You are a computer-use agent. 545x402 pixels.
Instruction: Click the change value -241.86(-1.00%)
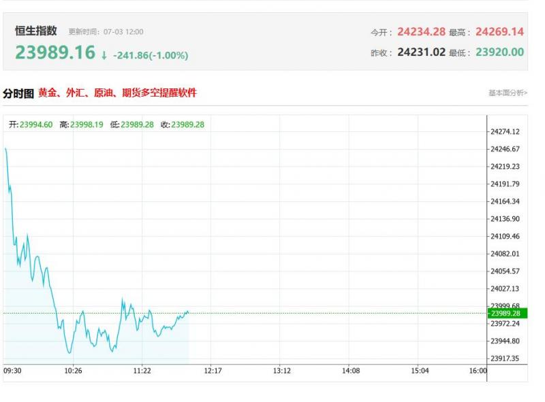click(x=151, y=55)
